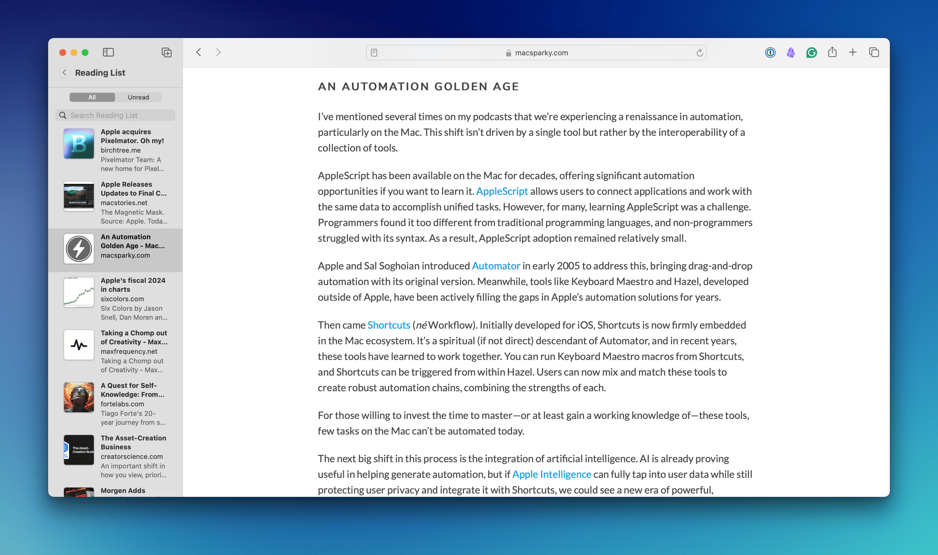Screen dimensions: 938x555
Task: Click the MacSparky lightning bolt thumbnail
Action: click(x=79, y=249)
